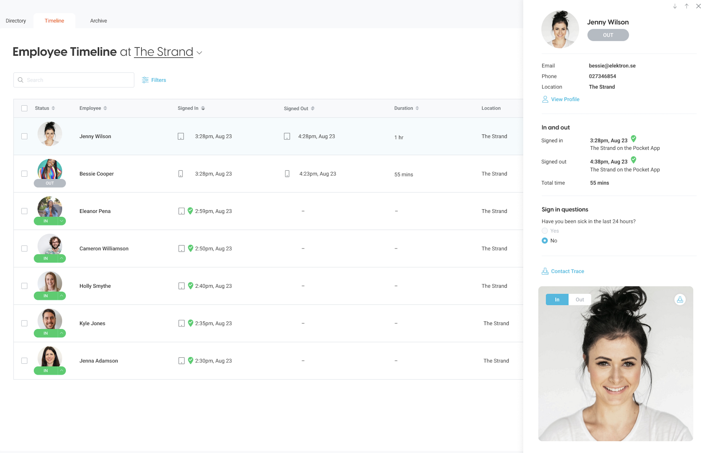Click the large sign-in photo of Jenny Wilson
704x453 pixels.
615,363
